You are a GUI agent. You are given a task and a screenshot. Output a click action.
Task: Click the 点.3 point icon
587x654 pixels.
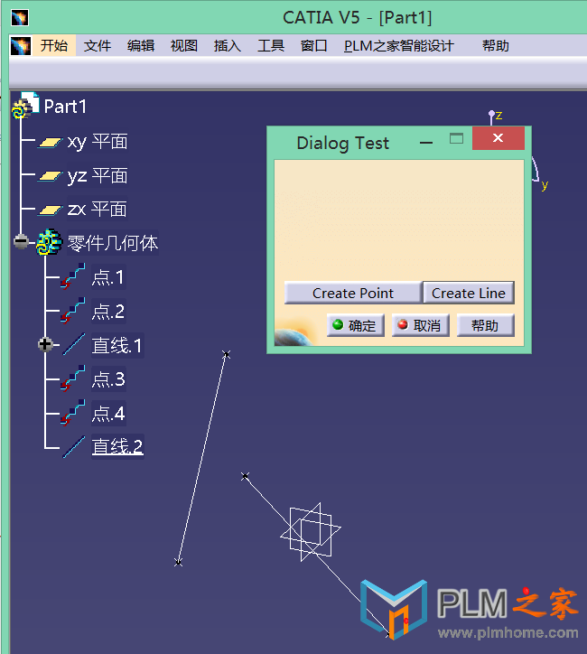pyautogui.click(x=73, y=378)
